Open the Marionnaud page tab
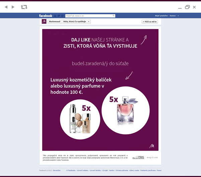Screen dimensions: 201x177 click(x=55, y=21)
